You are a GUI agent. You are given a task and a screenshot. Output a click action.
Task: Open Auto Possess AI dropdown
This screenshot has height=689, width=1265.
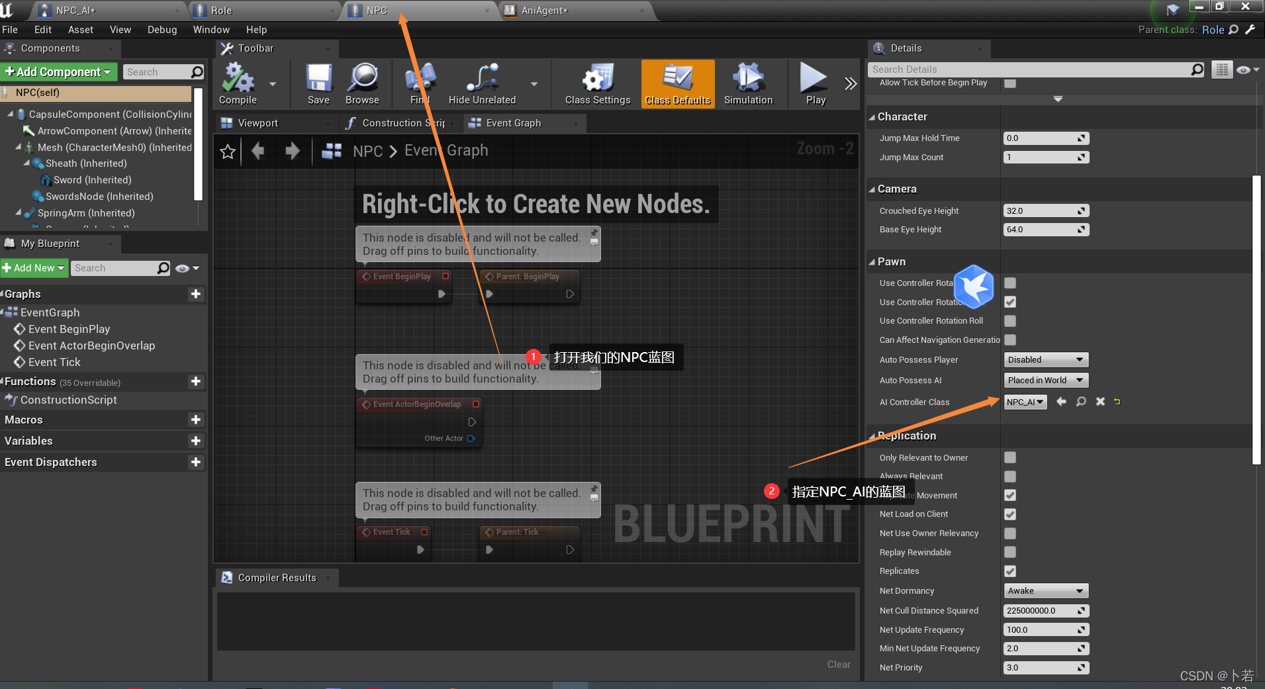pos(1046,381)
